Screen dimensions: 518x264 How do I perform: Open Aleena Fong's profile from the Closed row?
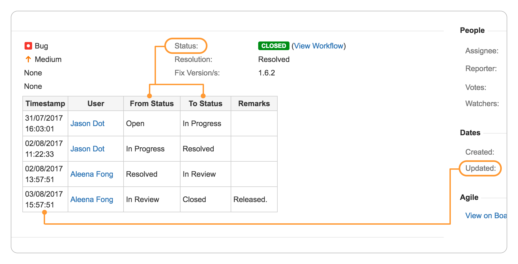tap(91, 199)
